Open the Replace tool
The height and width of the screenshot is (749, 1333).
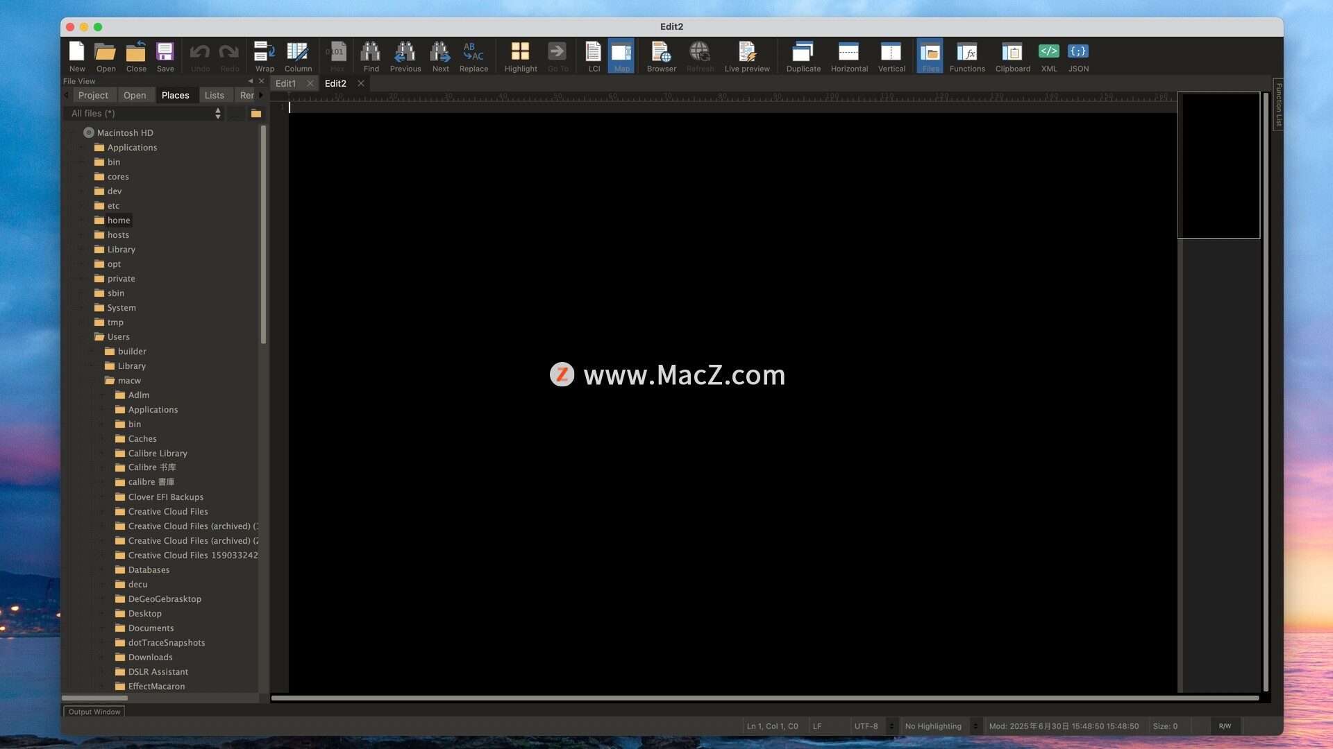(473, 56)
